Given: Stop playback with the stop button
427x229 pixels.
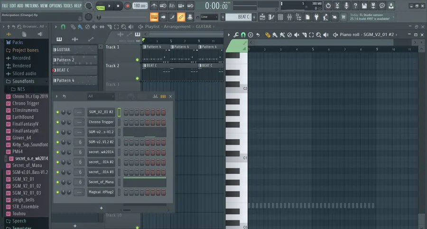Looking at the screenshot, I should point(118,6).
